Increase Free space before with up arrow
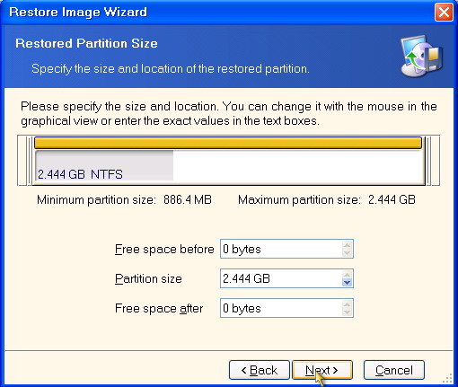 (347, 245)
